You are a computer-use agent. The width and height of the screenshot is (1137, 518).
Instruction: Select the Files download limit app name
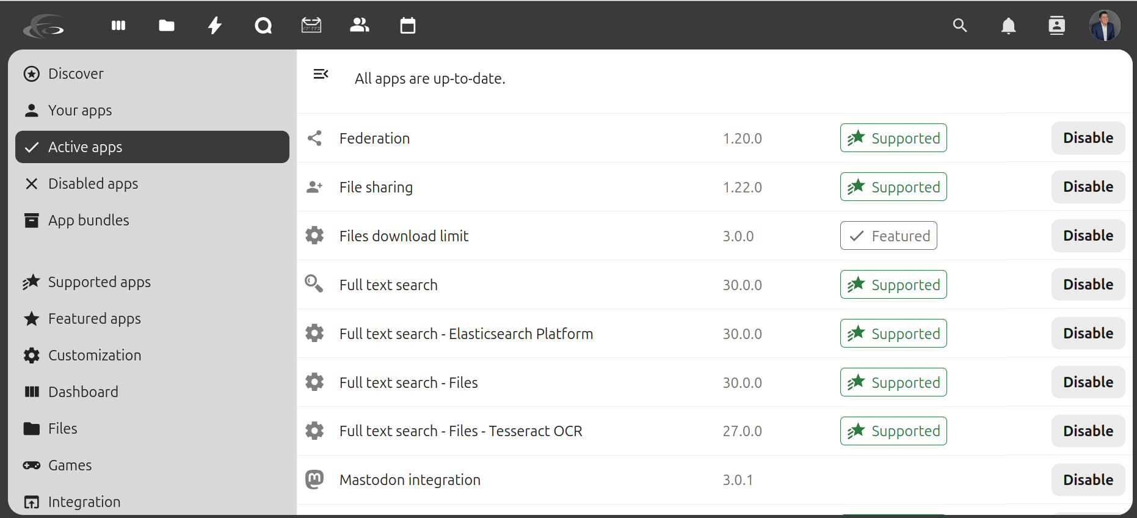tap(404, 236)
